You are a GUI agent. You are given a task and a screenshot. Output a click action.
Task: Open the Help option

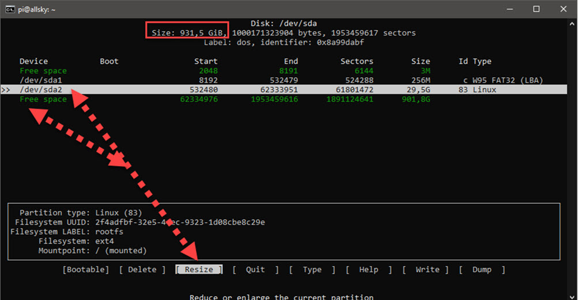click(368, 269)
